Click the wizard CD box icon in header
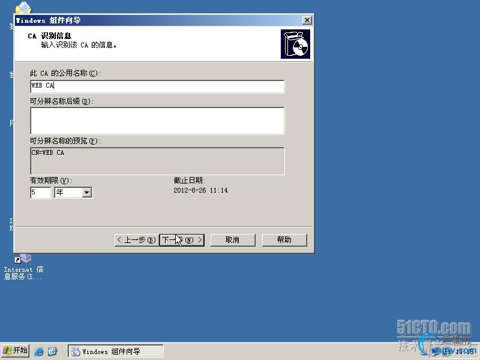The height and width of the screenshot is (360, 480). tap(295, 44)
